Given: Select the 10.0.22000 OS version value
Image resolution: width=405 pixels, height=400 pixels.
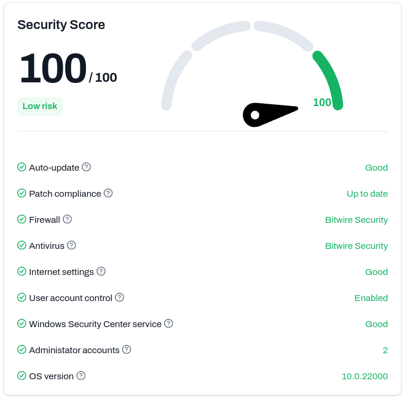Looking at the screenshot, I should coord(365,376).
